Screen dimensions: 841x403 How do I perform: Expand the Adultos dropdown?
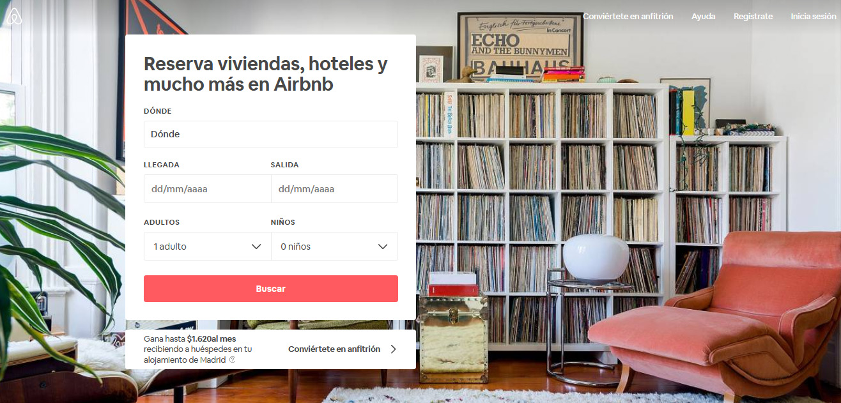(208, 247)
